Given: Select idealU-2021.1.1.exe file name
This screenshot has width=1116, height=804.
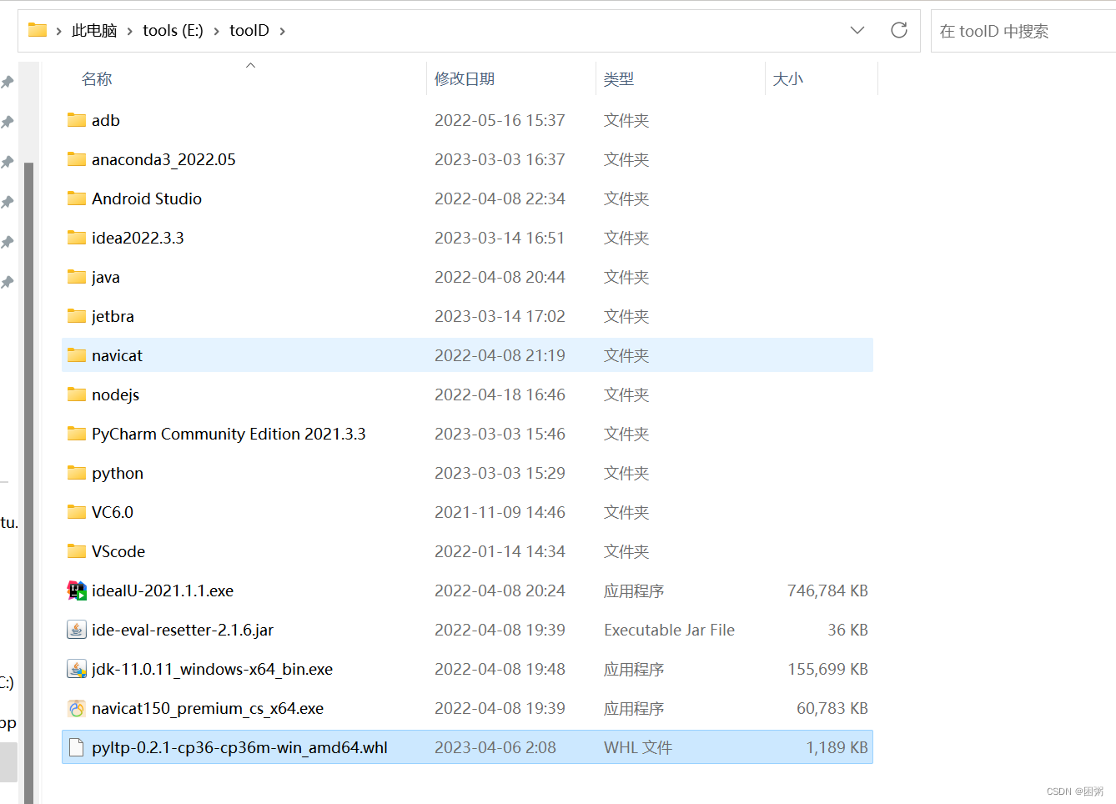Looking at the screenshot, I should [x=163, y=590].
